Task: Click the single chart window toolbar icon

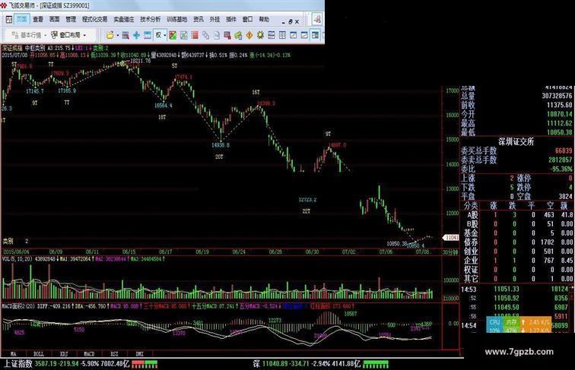Action: click(x=294, y=35)
